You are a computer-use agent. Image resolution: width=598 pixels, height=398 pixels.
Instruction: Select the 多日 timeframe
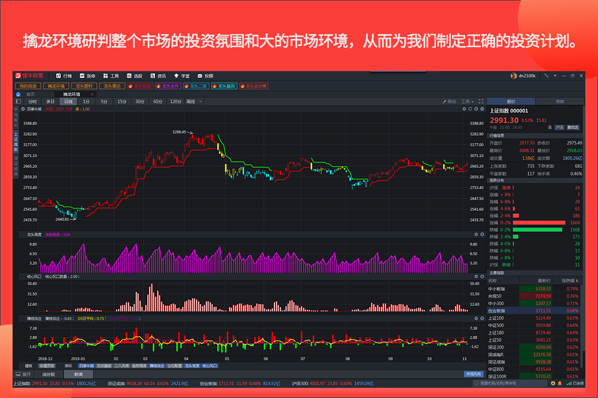[50, 102]
